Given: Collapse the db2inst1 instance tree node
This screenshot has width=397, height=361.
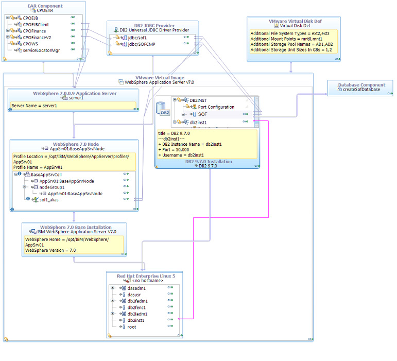Looking at the screenshot, I should coord(175,122).
